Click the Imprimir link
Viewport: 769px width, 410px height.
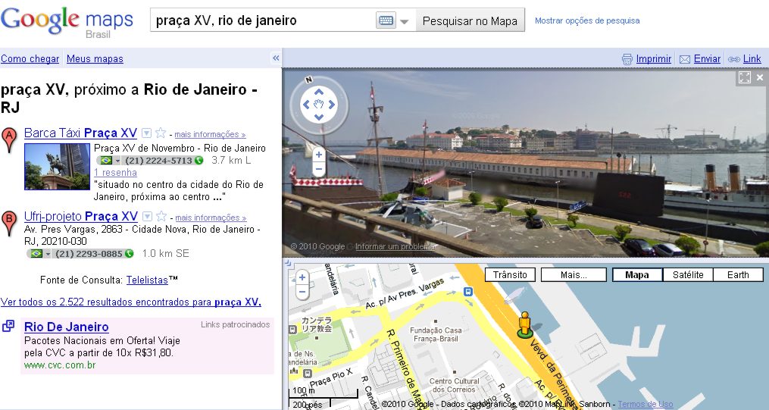(653, 59)
